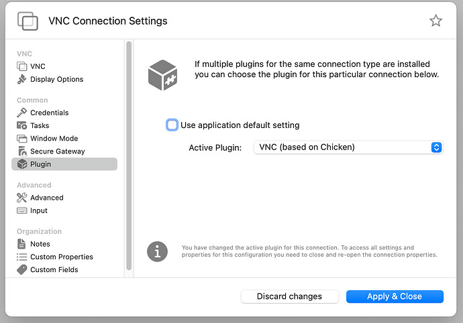
Task: Click the VNC sidebar icon
Action: coord(21,66)
